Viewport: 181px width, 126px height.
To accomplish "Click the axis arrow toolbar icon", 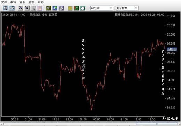I will (x=33, y=8).
